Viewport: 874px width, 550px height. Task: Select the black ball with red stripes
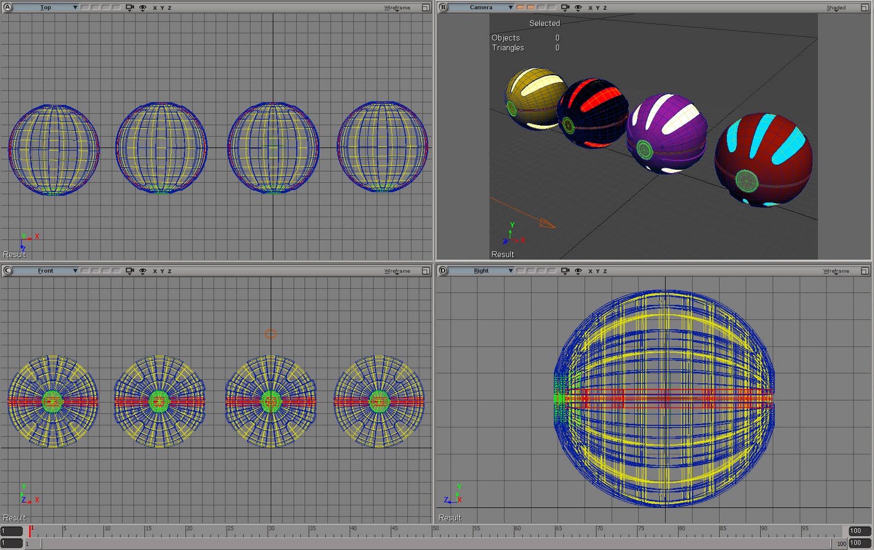coord(594,113)
